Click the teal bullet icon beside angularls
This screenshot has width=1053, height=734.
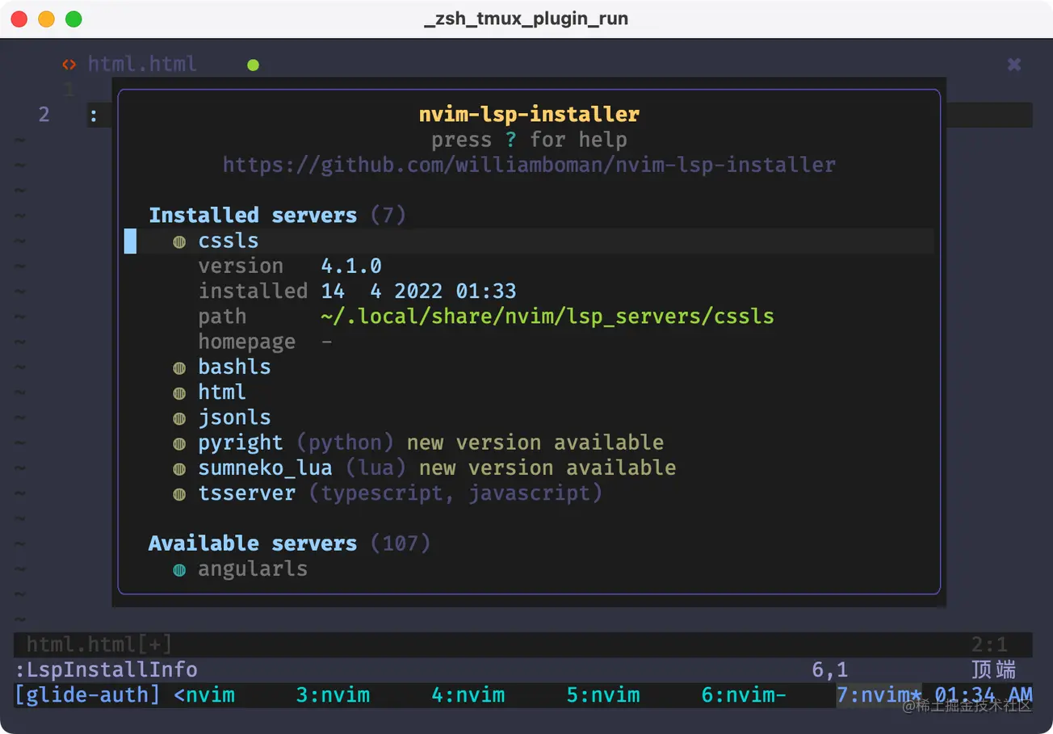click(x=179, y=569)
